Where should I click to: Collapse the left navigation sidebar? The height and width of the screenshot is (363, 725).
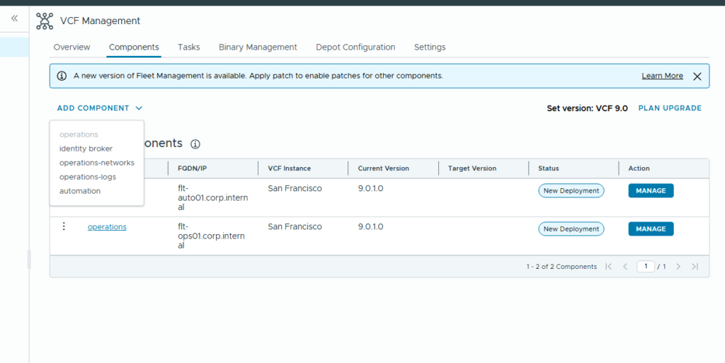[x=14, y=18]
